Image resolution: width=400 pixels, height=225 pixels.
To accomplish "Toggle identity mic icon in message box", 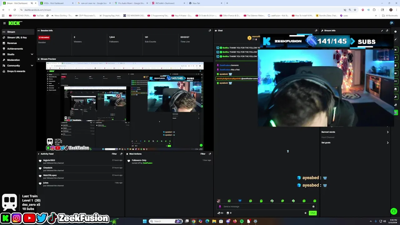I will 220,207.
